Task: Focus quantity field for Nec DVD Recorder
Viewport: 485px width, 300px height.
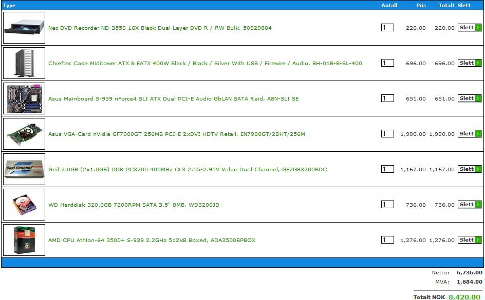Action: pyautogui.click(x=387, y=28)
